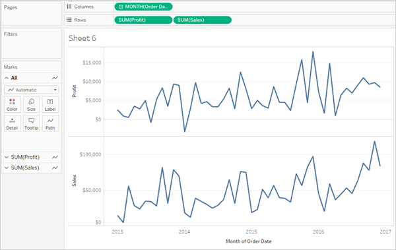Image resolution: width=396 pixels, height=250 pixels.
Task: Click line icon beside SUM(Sales) marks
Action: (x=55, y=168)
